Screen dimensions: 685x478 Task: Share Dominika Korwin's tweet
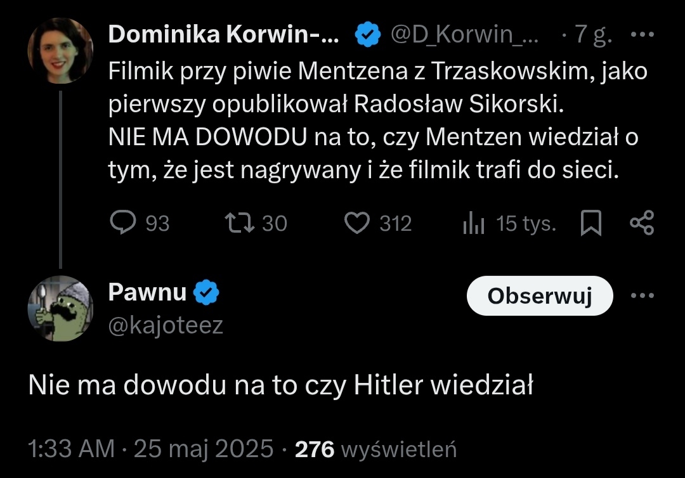click(641, 223)
